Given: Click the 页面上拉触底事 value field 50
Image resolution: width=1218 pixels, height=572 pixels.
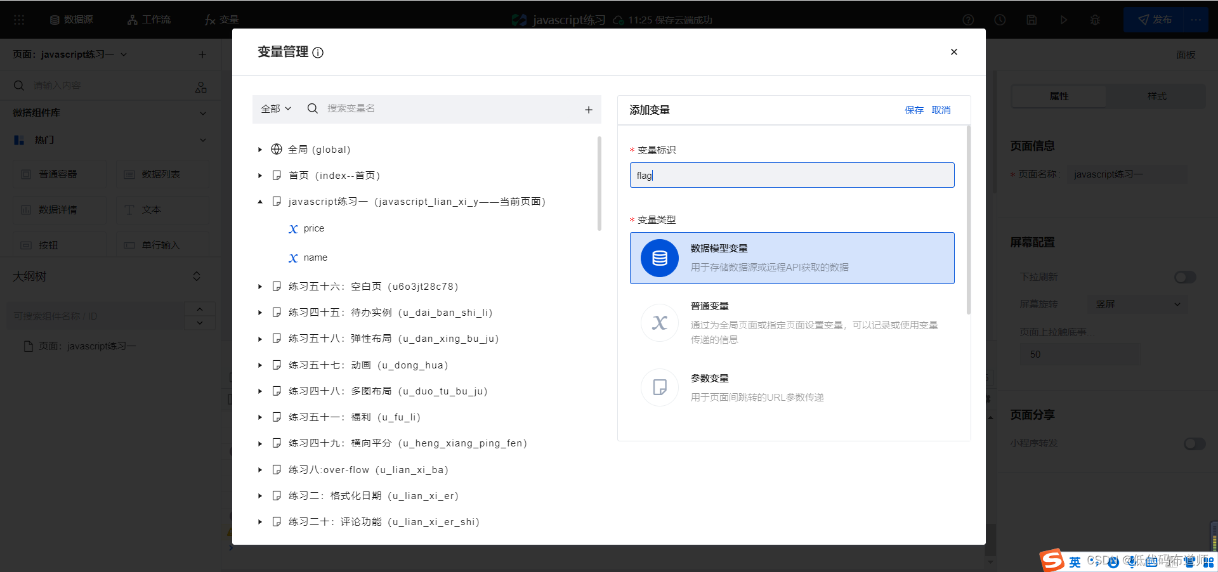Looking at the screenshot, I should (1079, 354).
